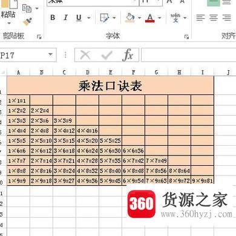Select cell containing 3×6=18
236x236 pixels.
click(x=64, y=151)
